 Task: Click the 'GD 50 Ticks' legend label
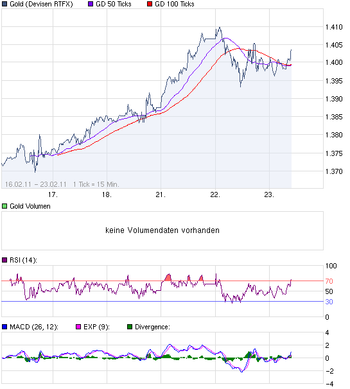coord(114,4)
